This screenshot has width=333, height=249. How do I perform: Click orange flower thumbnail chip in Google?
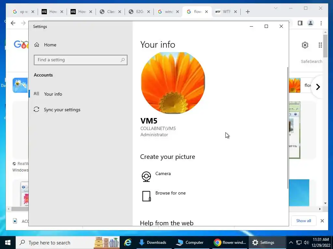[295, 85]
